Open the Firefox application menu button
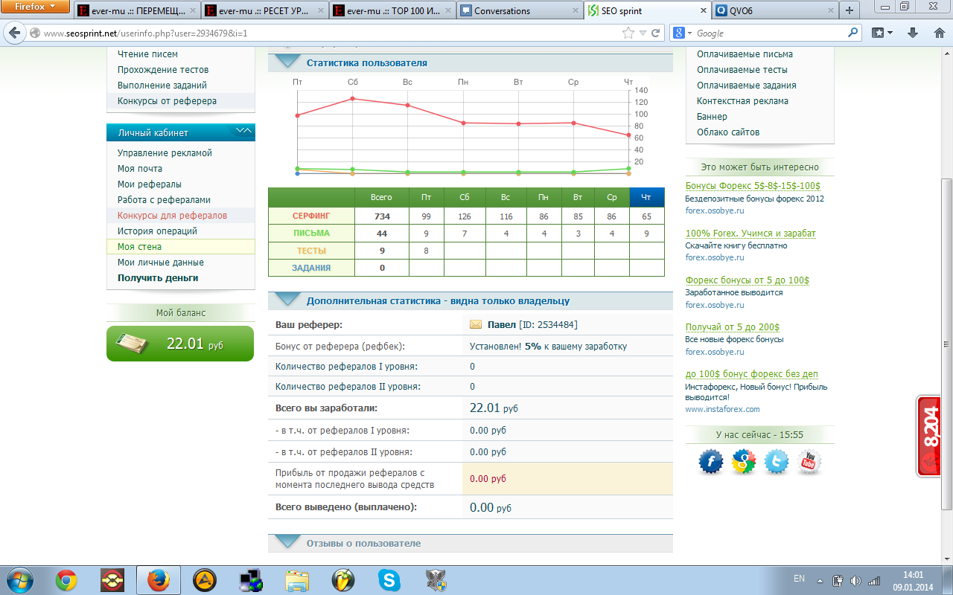Image resolution: width=953 pixels, height=595 pixels. pos(35,7)
